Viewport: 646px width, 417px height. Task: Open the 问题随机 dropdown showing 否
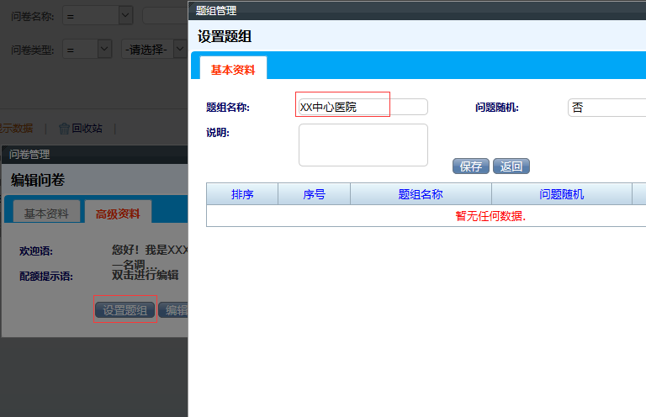[606, 108]
